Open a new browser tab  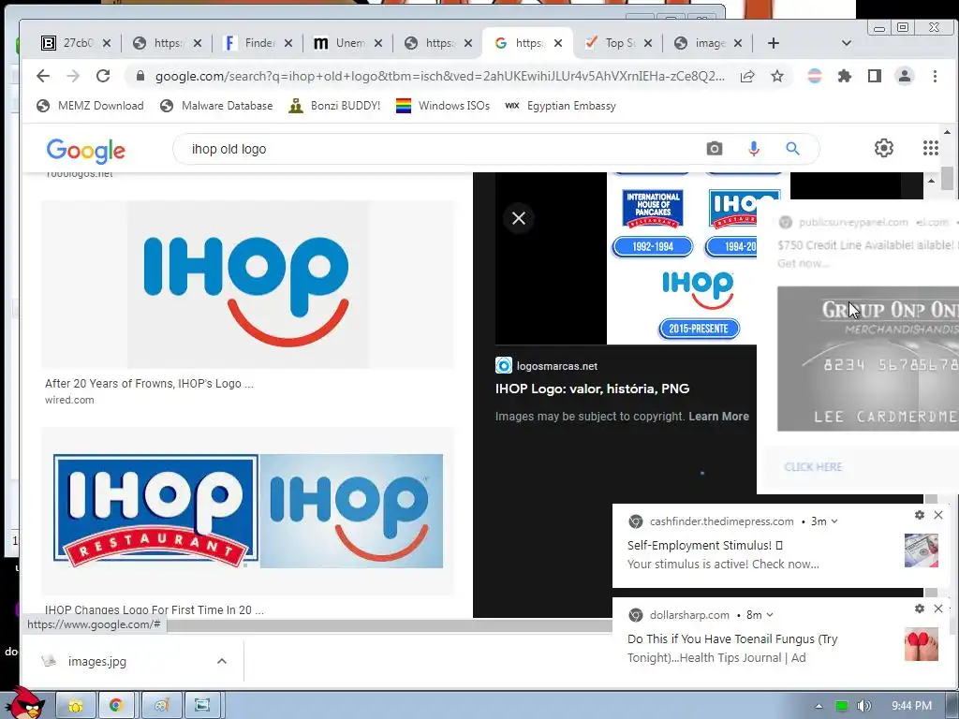point(773,43)
